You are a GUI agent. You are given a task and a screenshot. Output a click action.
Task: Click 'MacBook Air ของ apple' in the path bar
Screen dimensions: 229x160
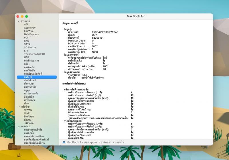click(x=81, y=142)
